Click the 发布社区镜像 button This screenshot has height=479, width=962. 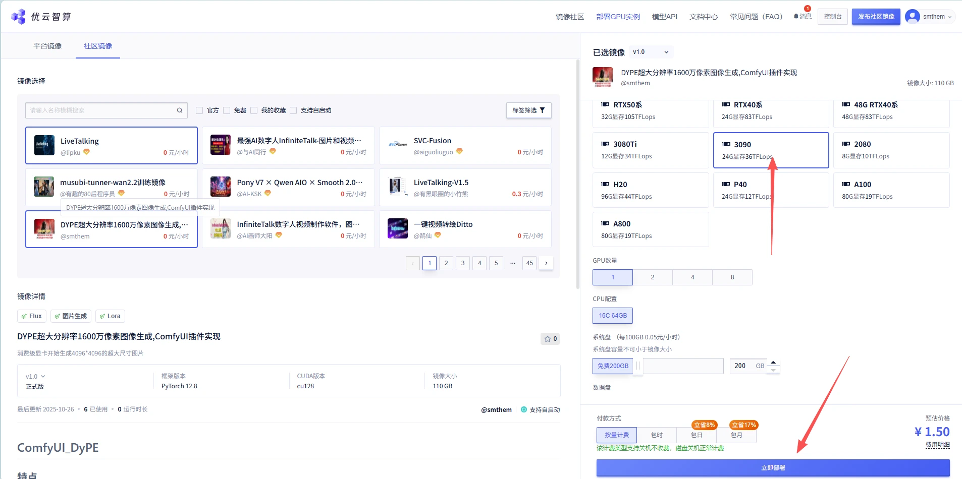coord(876,17)
